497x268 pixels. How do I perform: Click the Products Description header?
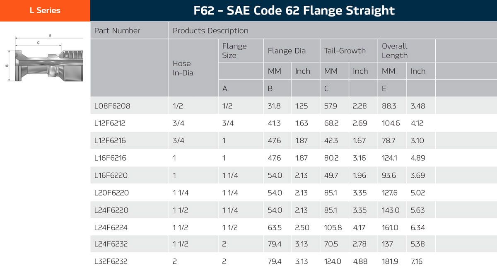pos(210,31)
